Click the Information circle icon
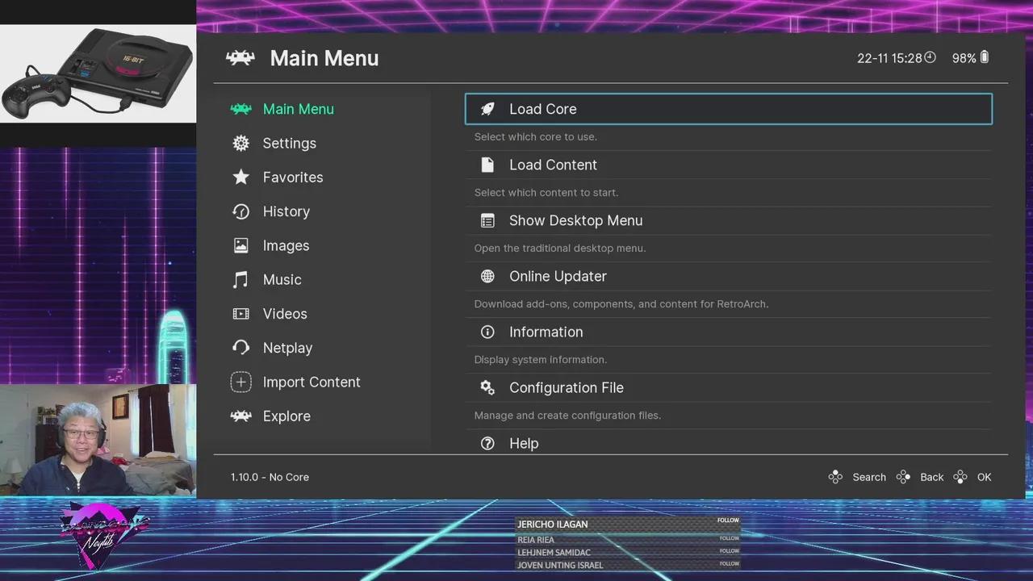This screenshot has height=581, width=1033. coord(487,332)
